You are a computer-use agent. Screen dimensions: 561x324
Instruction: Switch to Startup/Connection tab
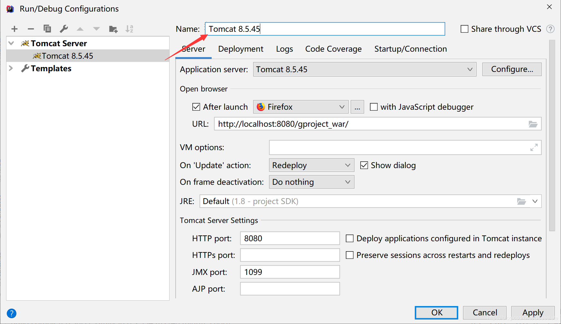[x=410, y=49]
